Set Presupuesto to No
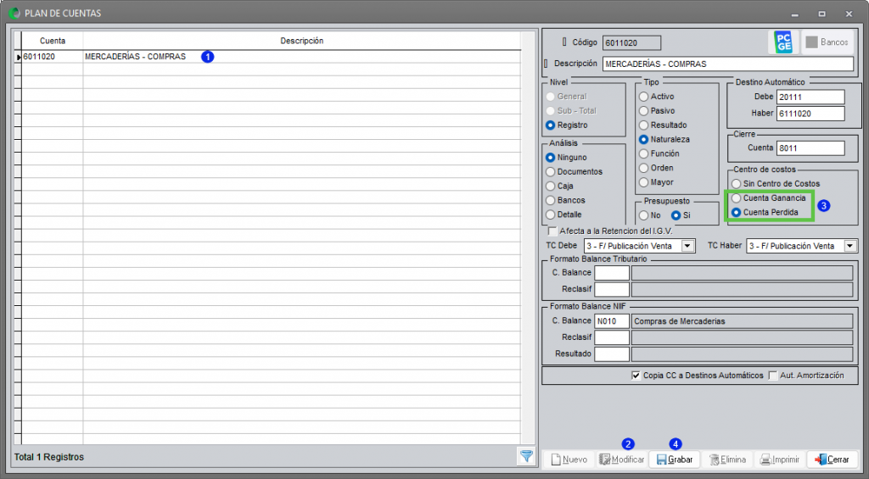869x479 pixels. point(643,215)
